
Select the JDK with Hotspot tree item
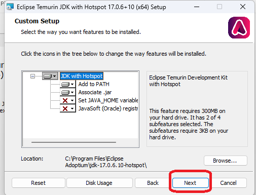coord(82,76)
